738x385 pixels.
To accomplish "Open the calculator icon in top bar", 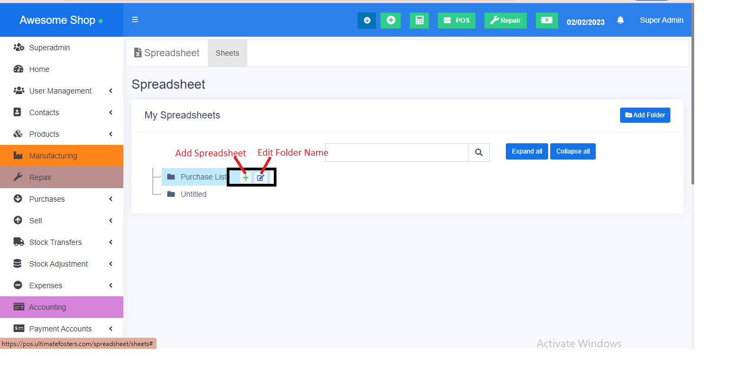I will coord(419,21).
